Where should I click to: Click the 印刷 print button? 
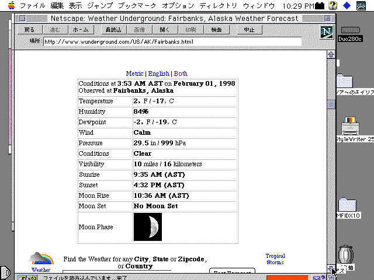pos(191,30)
